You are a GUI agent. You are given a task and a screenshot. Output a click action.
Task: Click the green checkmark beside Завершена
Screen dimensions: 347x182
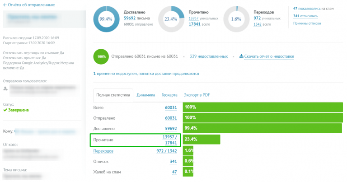[x=5, y=110]
